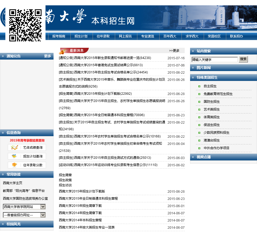Click the 本科招生网 banner title
This screenshot has height=233, width=257.
pyautogui.click(x=113, y=21)
